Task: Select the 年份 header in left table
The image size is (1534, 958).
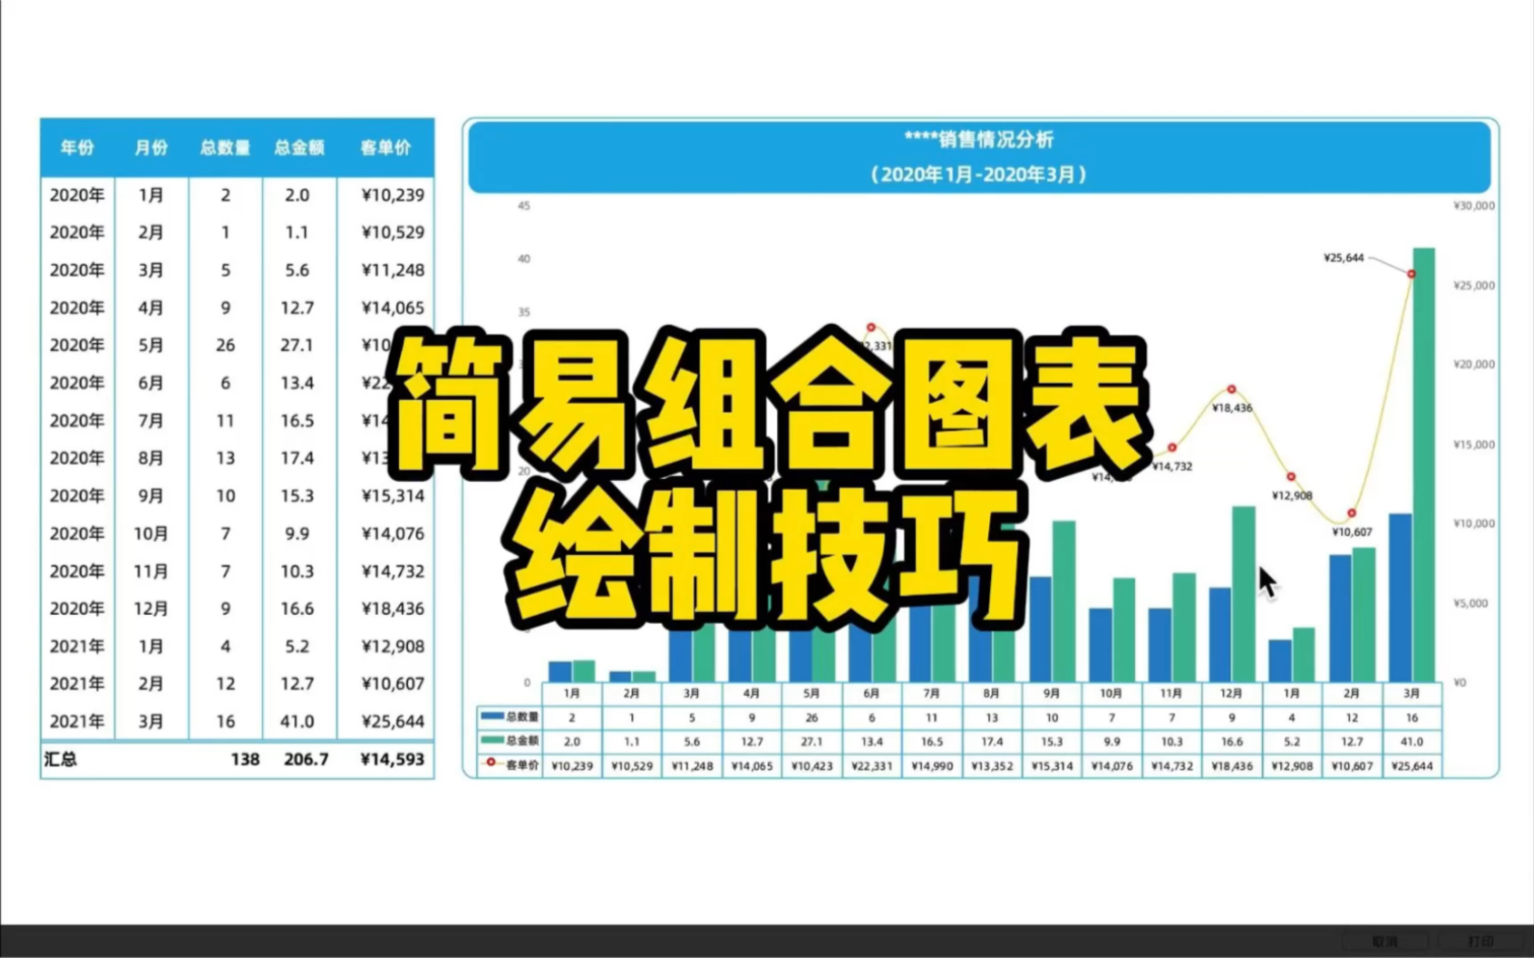Action: (x=77, y=147)
